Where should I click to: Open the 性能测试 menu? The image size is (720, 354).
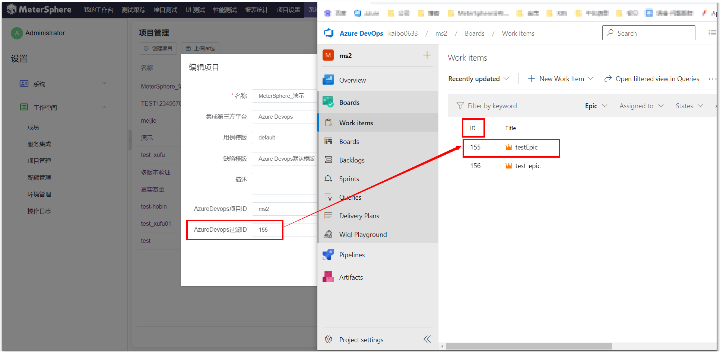(x=224, y=10)
